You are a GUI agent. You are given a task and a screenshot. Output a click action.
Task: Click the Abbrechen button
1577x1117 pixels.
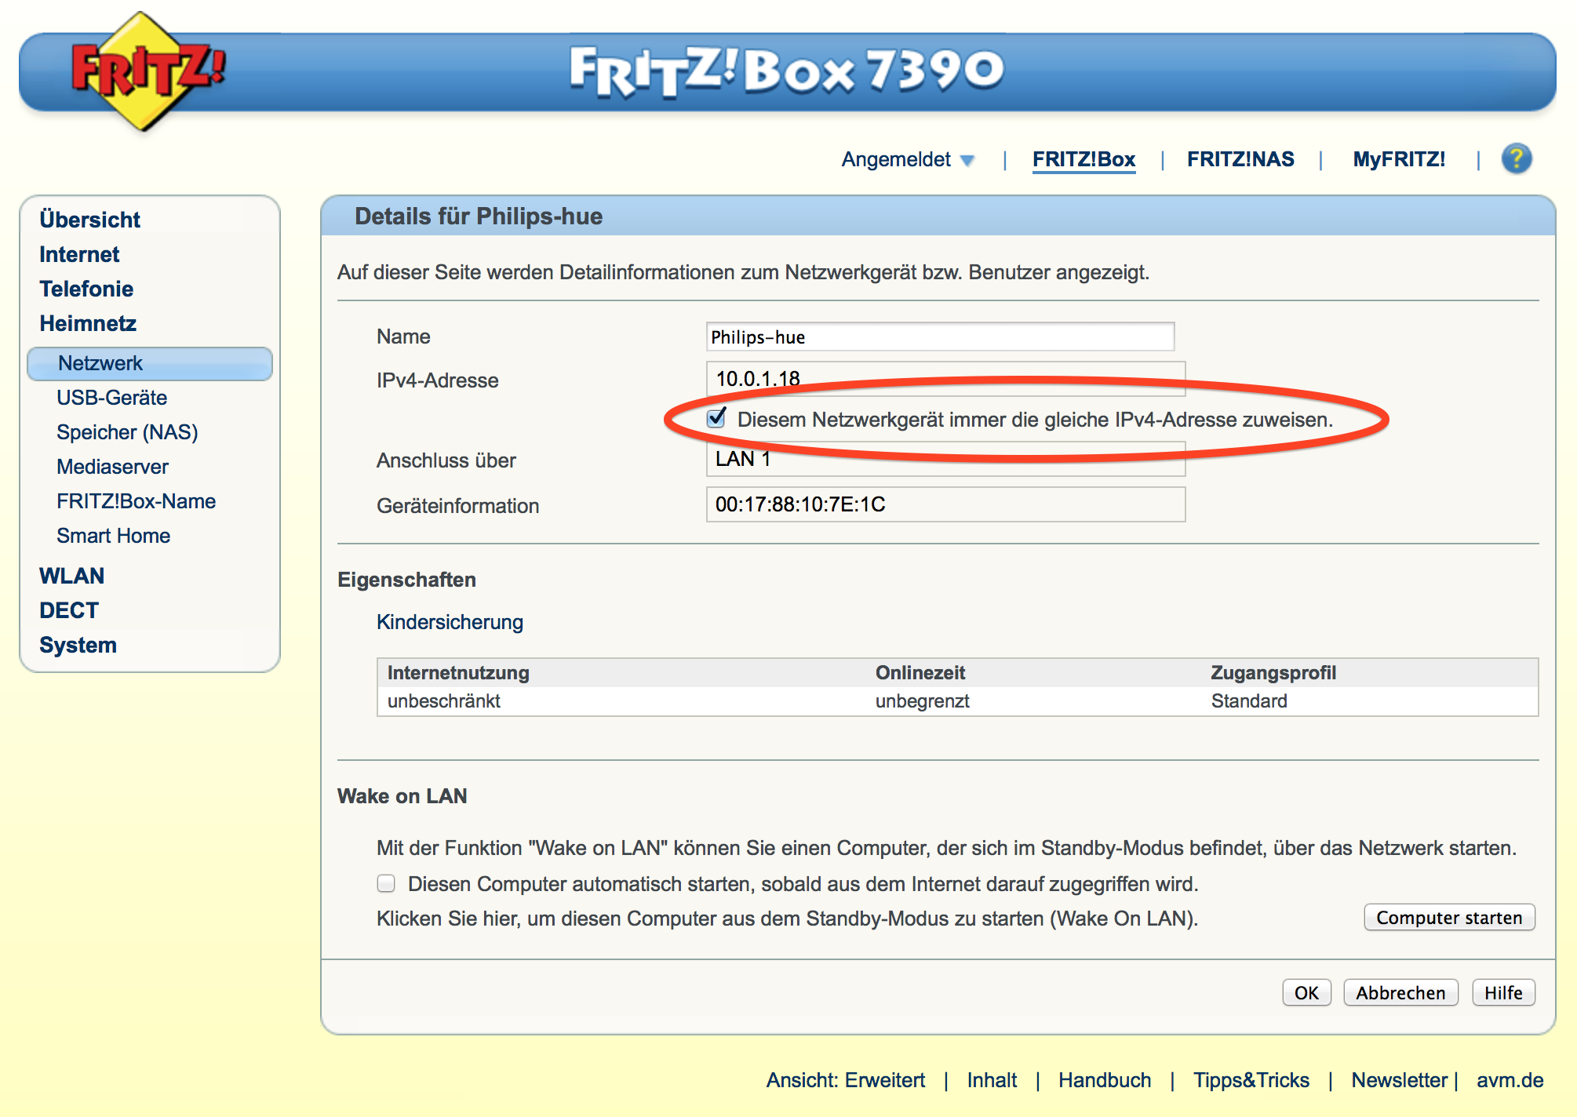tap(1400, 993)
